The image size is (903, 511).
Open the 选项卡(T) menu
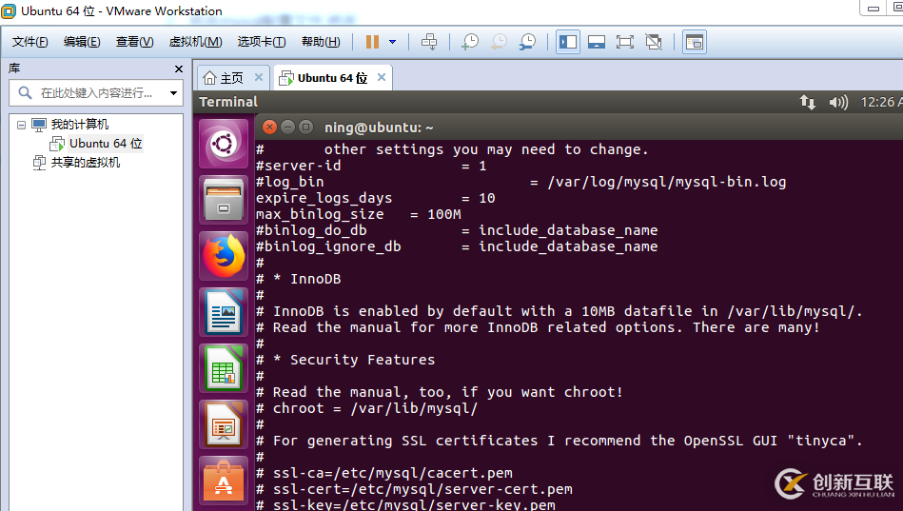(x=262, y=42)
